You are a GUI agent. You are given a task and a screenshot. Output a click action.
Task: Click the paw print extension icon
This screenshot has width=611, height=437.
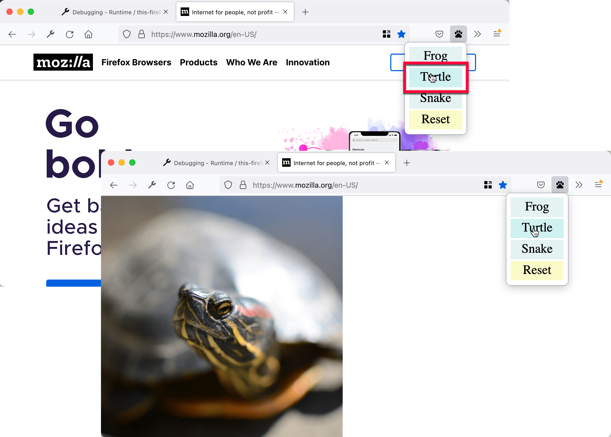[458, 33]
